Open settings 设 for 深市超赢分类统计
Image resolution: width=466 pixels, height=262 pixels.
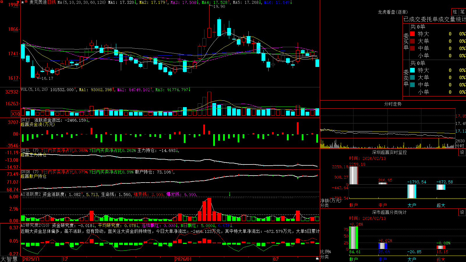462,212
